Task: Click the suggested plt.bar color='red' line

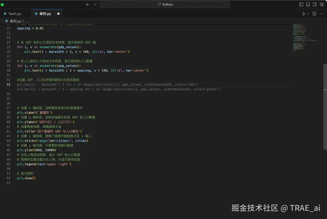Action: pyautogui.click(x=107, y=85)
